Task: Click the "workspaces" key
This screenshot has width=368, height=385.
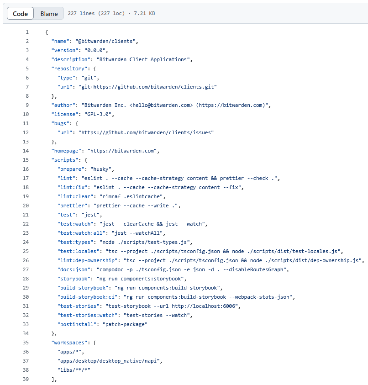Action: [x=69, y=343]
